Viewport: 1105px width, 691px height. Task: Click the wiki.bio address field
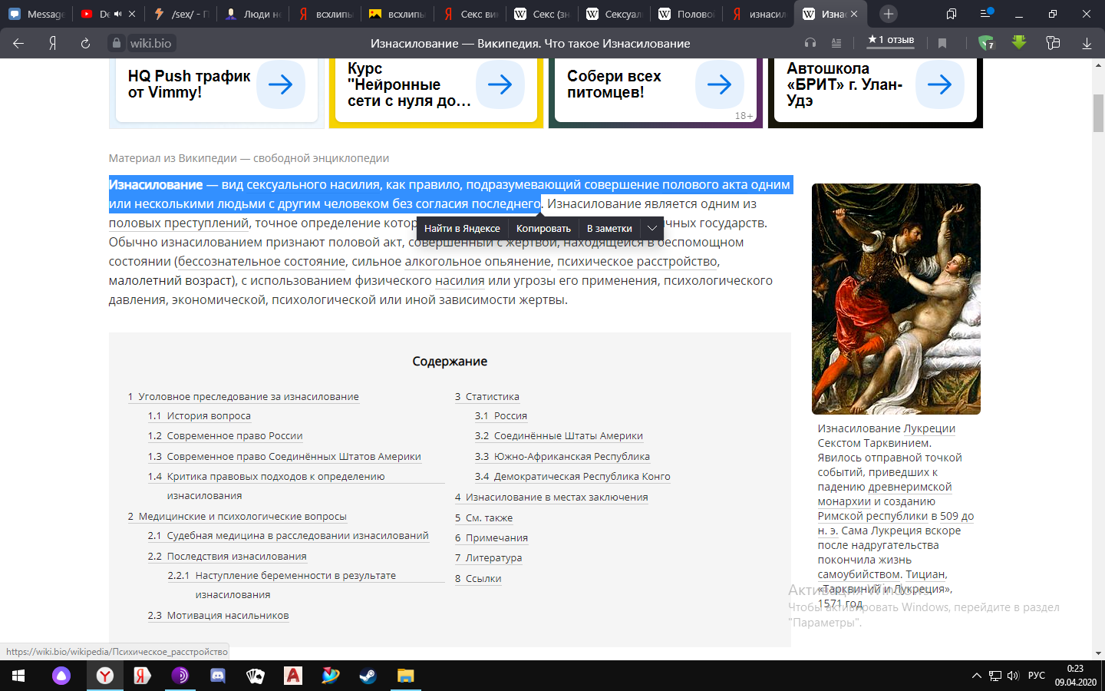coord(150,44)
